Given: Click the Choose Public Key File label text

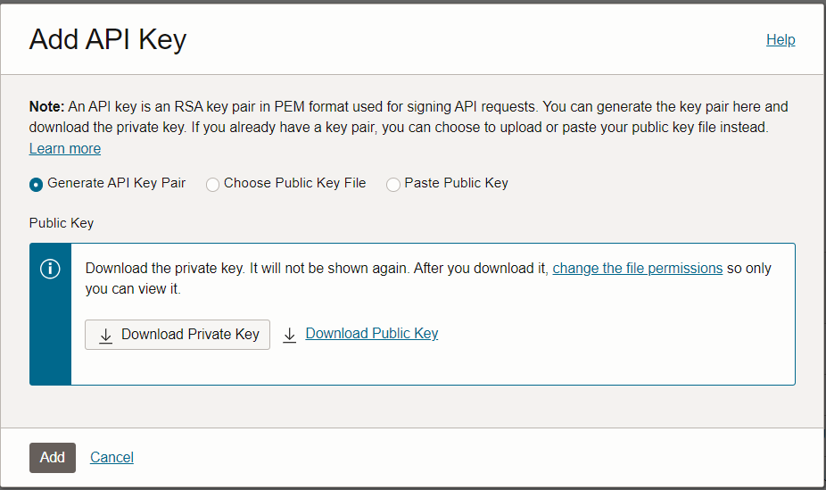Looking at the screenshot, I should coord(294,183).
